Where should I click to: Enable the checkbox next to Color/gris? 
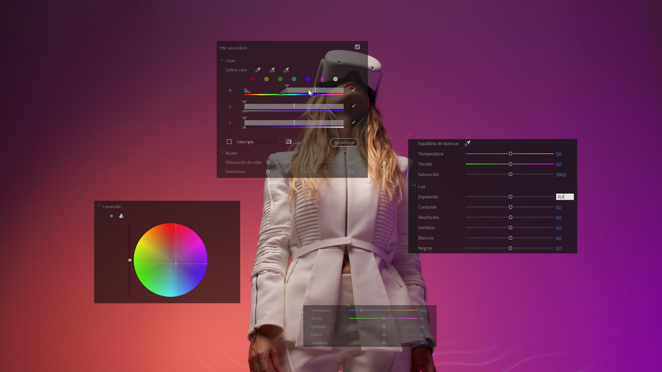229,142
